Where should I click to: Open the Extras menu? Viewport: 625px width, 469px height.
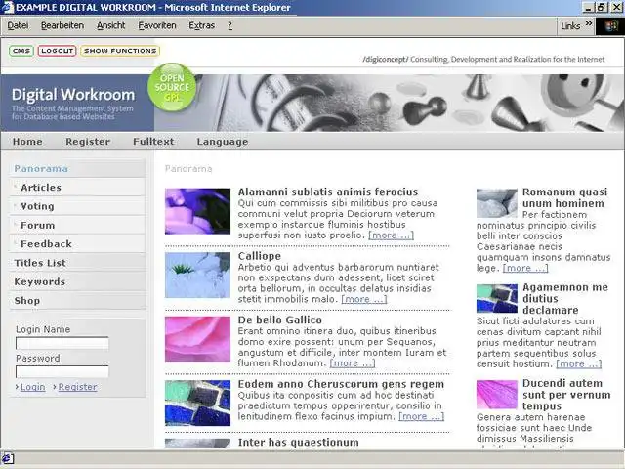click(x=202, y=26)
